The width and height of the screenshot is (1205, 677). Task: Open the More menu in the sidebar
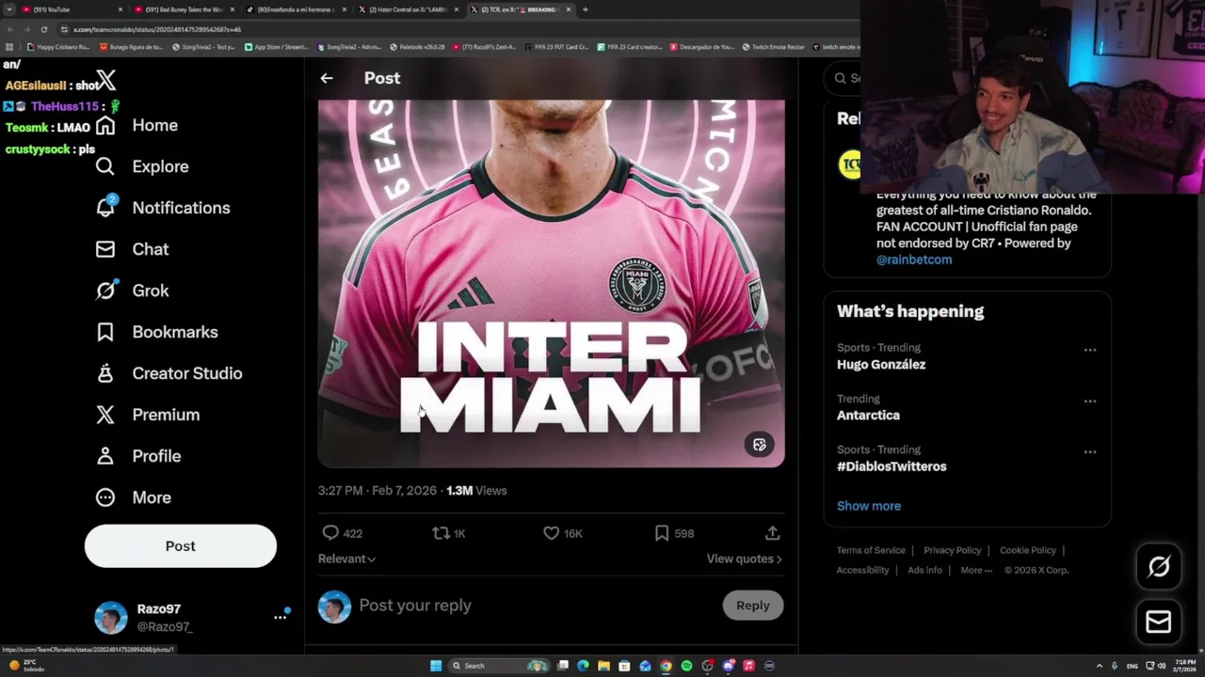133,497
